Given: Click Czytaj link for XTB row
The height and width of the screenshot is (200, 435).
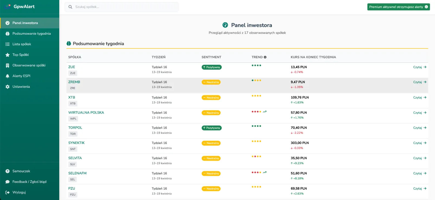Looking at the screenshot, I should 420,98.
